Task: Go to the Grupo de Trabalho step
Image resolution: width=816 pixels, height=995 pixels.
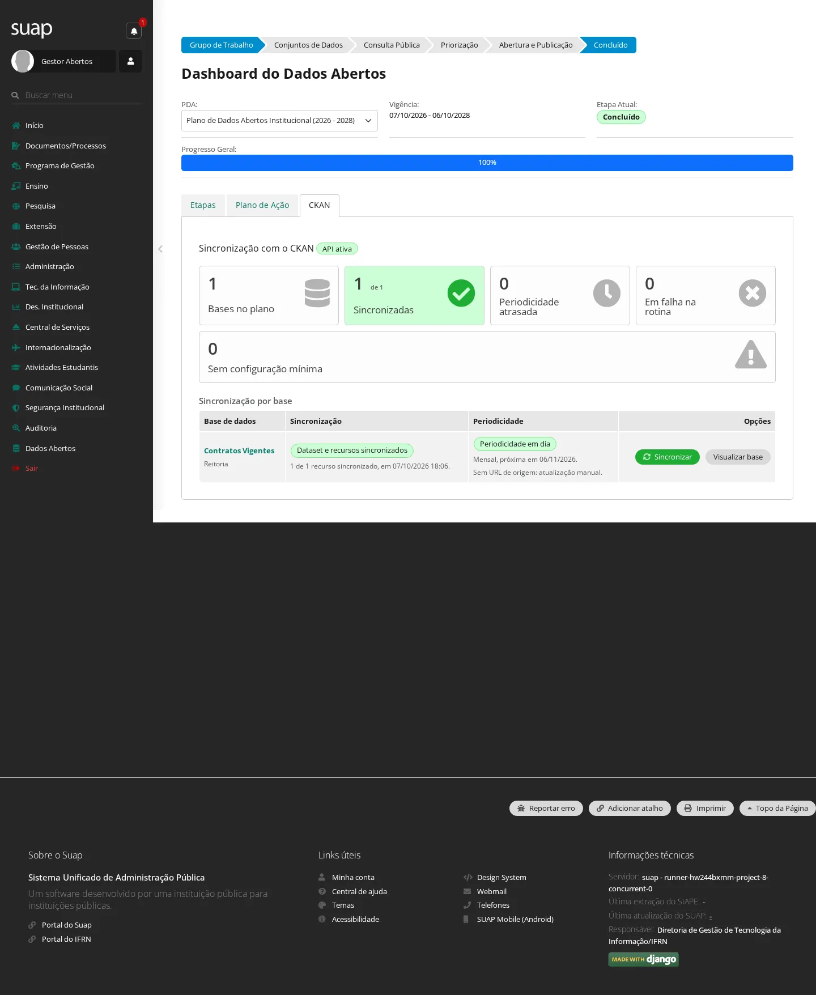Action: (x=222, y=45)
